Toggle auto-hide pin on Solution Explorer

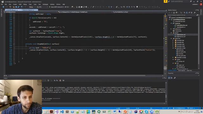click(x=197, y=10)
